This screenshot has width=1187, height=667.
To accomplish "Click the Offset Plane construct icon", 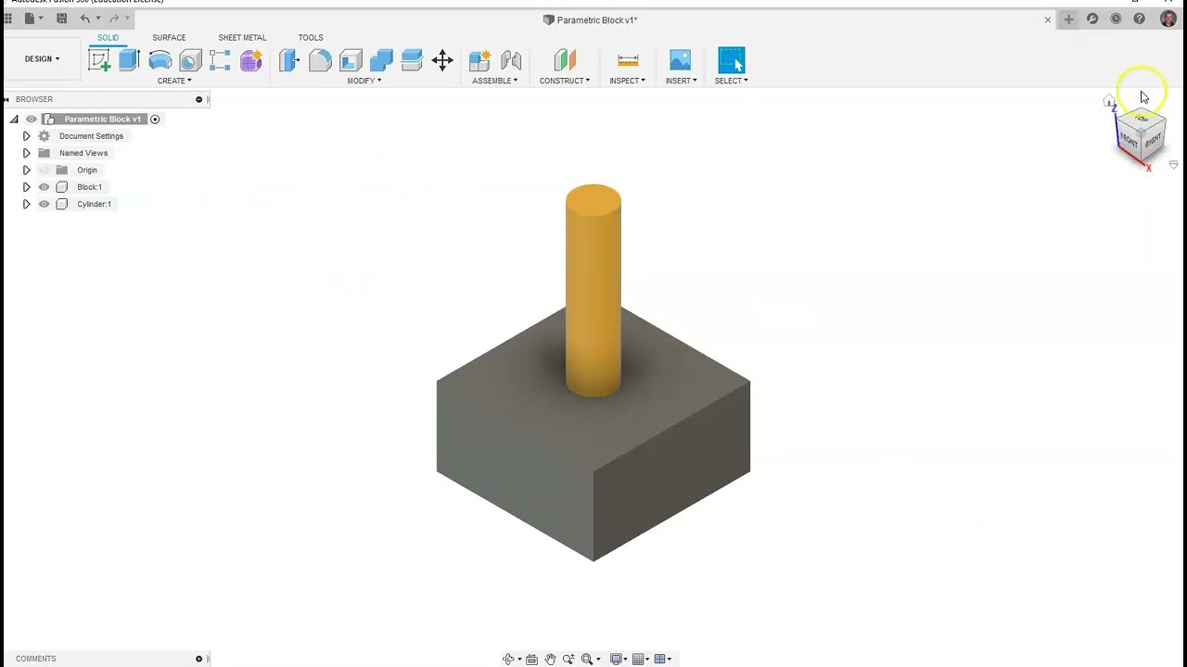I will (x=565, y=61).
